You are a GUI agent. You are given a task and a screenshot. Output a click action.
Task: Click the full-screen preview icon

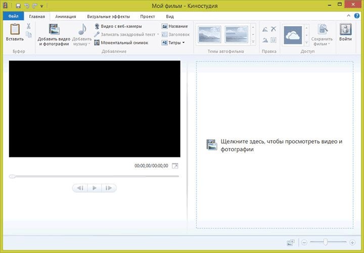coord(175,165)
